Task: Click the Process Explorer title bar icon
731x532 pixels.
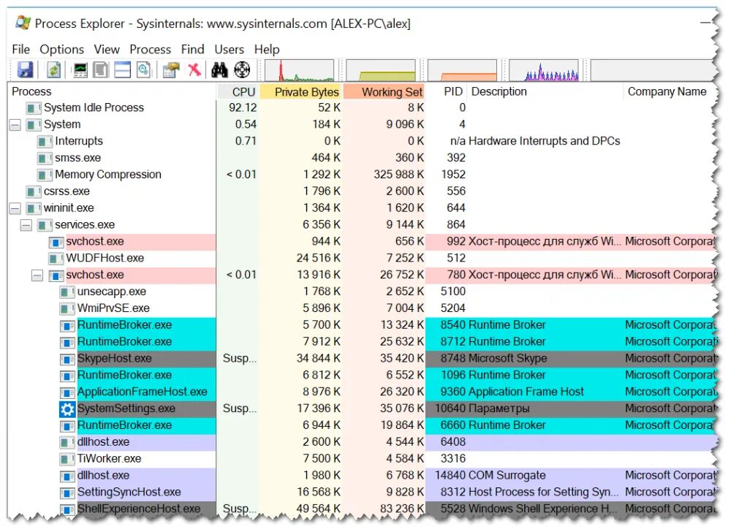Action: 23,23
